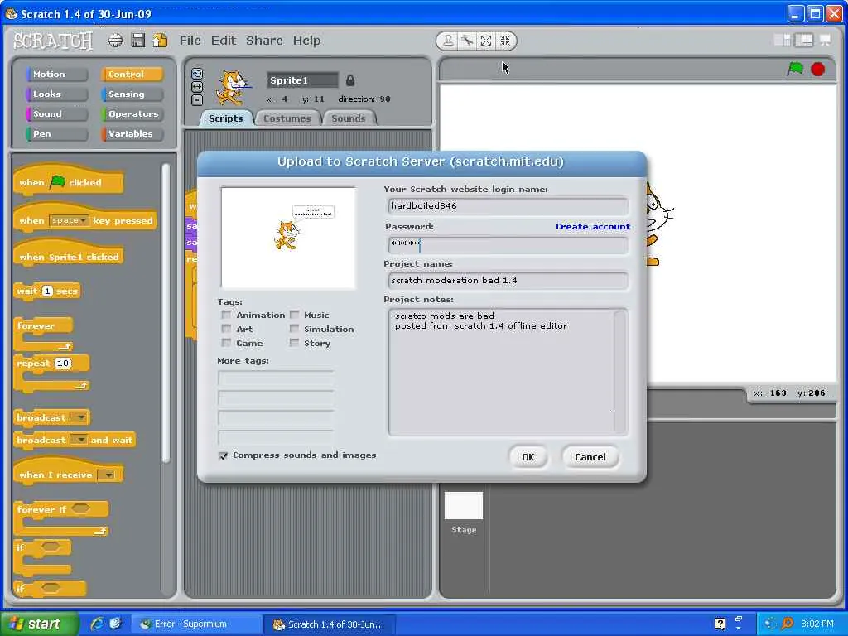This screenshot has width=848, height=636.
Task: Switch to full stage view mode
Action: pos(803,41)
